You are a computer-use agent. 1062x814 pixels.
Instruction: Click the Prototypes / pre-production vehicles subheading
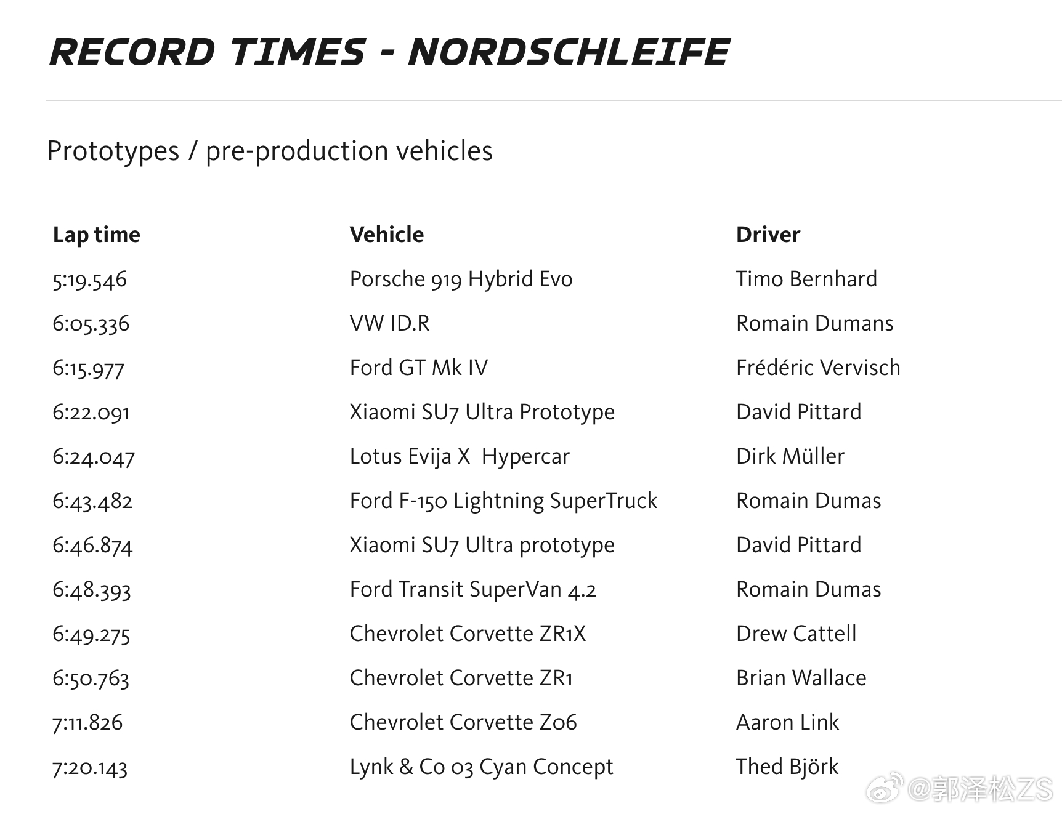[x=270, y=151]
